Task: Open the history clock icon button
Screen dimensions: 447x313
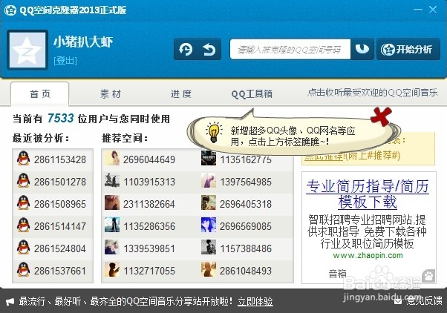Action: click(186, 49)
